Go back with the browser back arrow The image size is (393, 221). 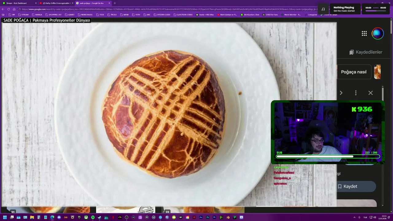3,9
